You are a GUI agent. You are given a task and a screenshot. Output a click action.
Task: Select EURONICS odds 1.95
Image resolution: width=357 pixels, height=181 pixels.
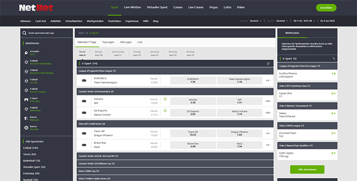[x=193, y=80]
